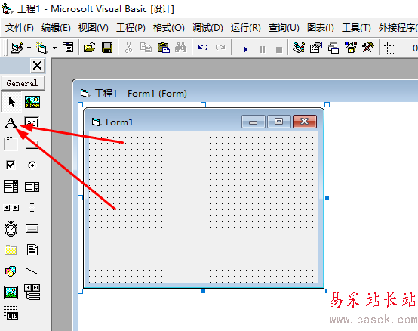Click the bottom-middle resize handle of form
The height and width of the screenshot is (331, 418).
(x=203, y=291)
